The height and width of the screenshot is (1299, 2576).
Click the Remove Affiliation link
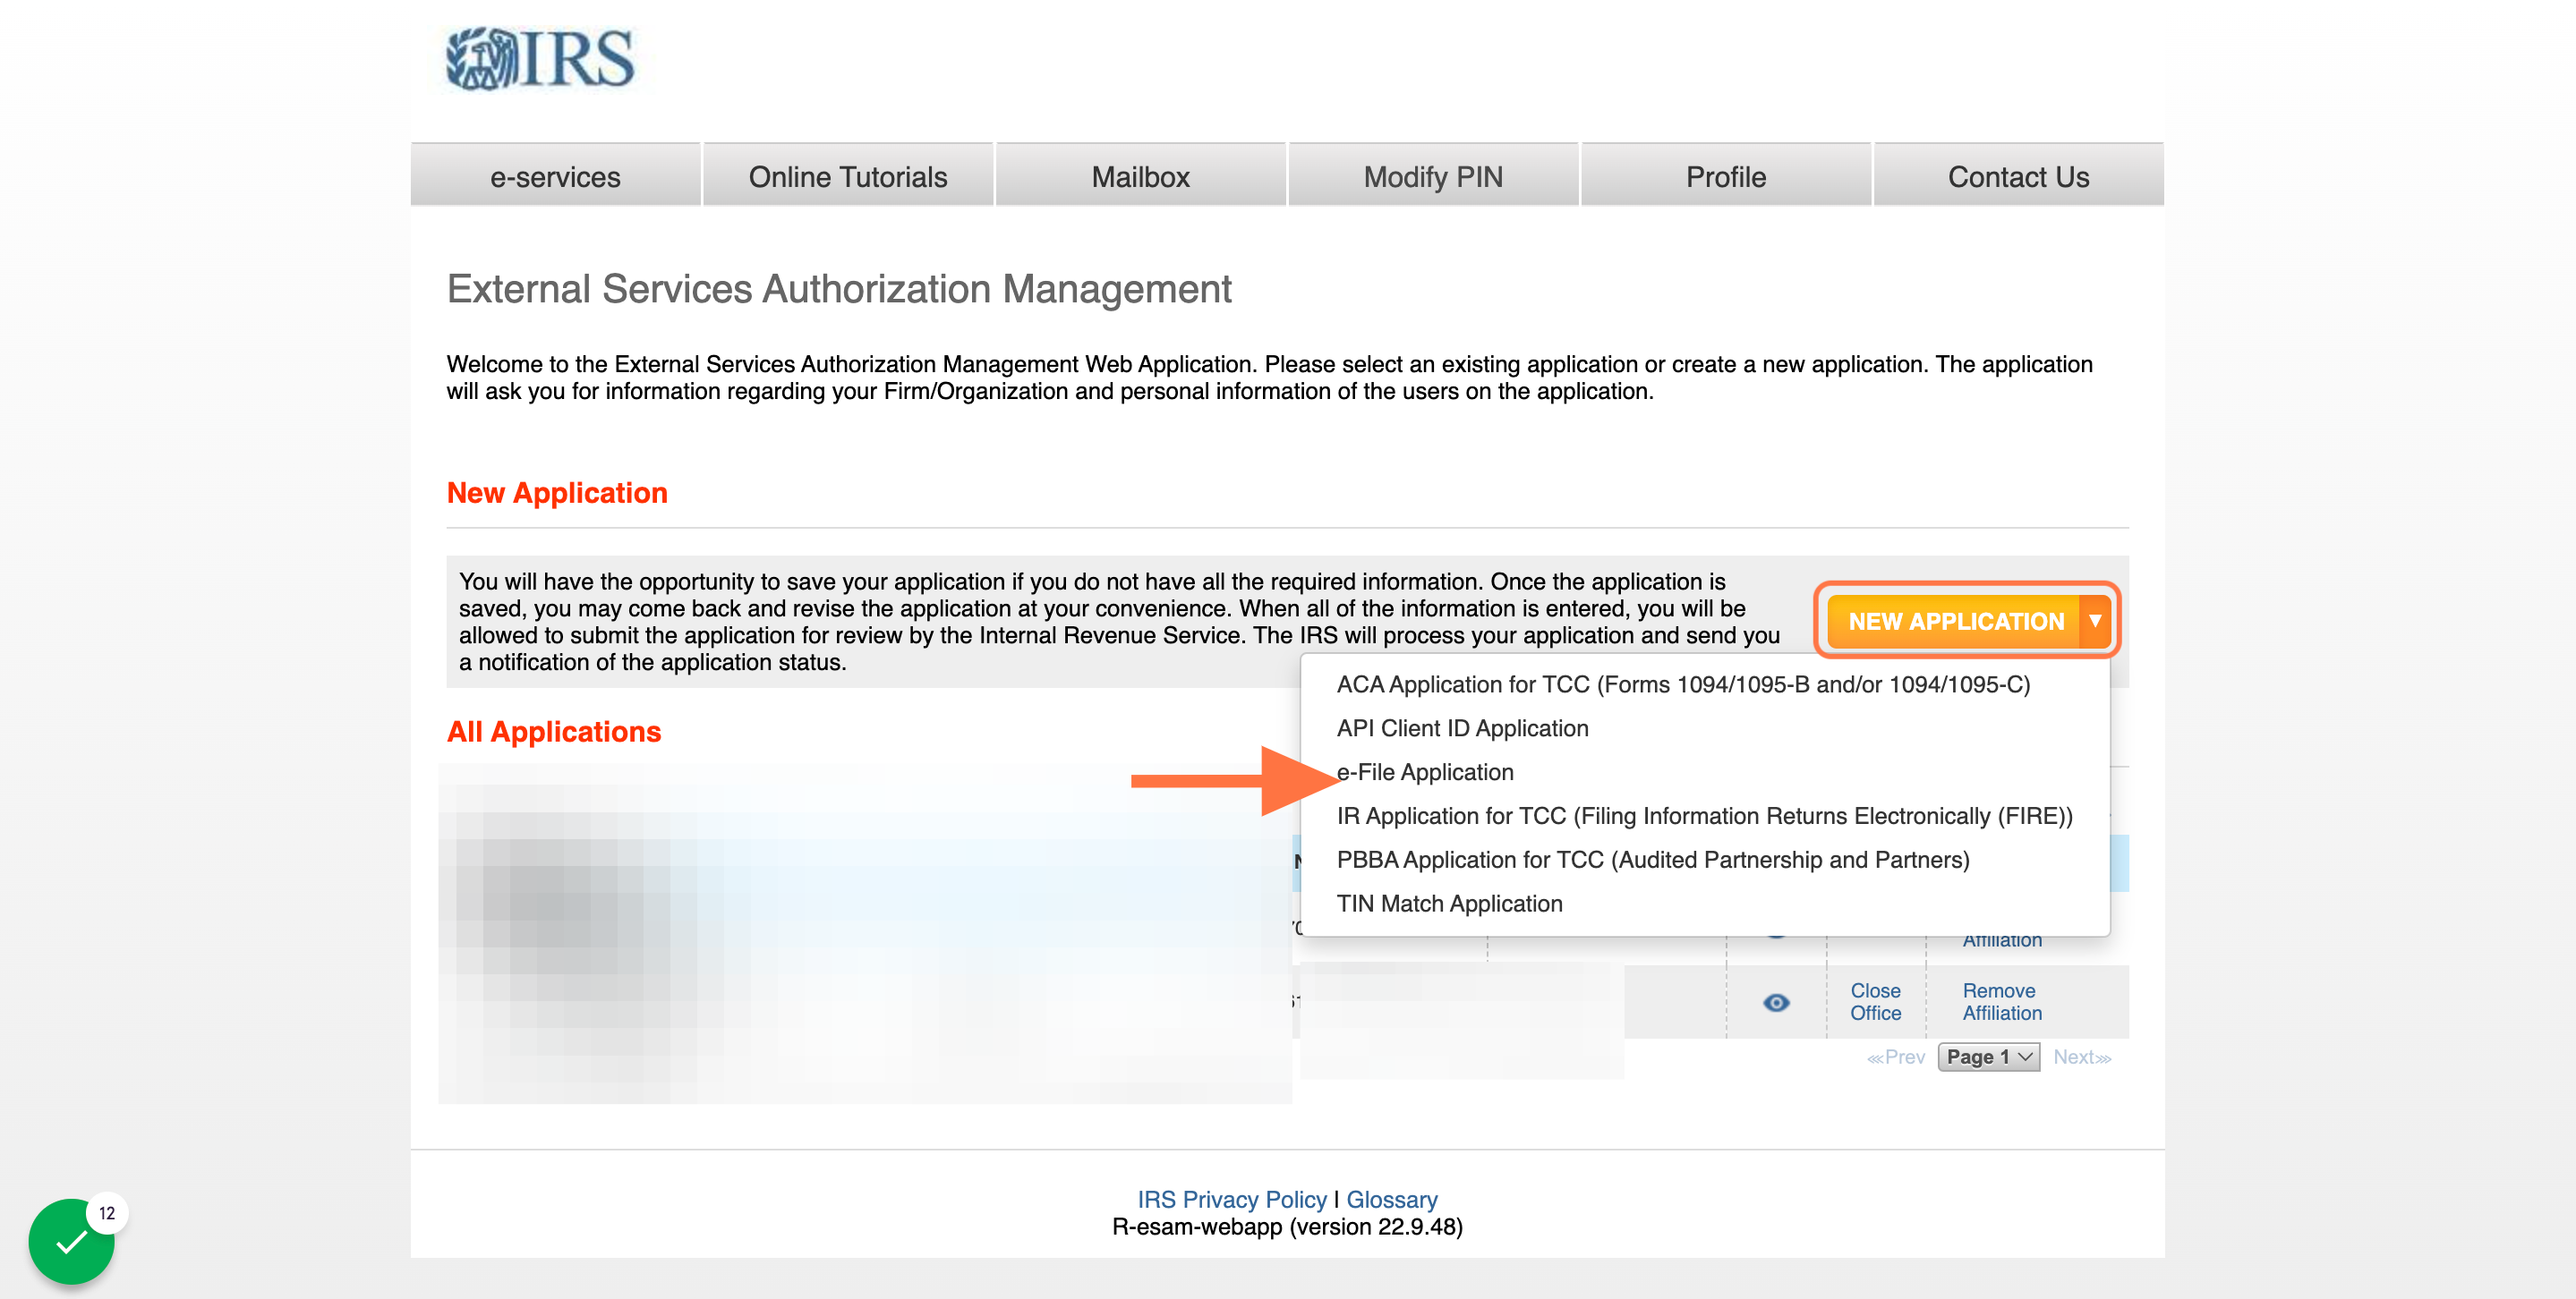point(2002,1001)
